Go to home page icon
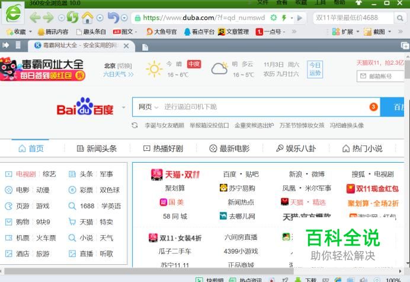410x282 pixels. tap(87, 18)
